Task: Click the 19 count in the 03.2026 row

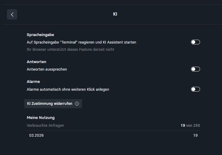Action: point(196,135)
